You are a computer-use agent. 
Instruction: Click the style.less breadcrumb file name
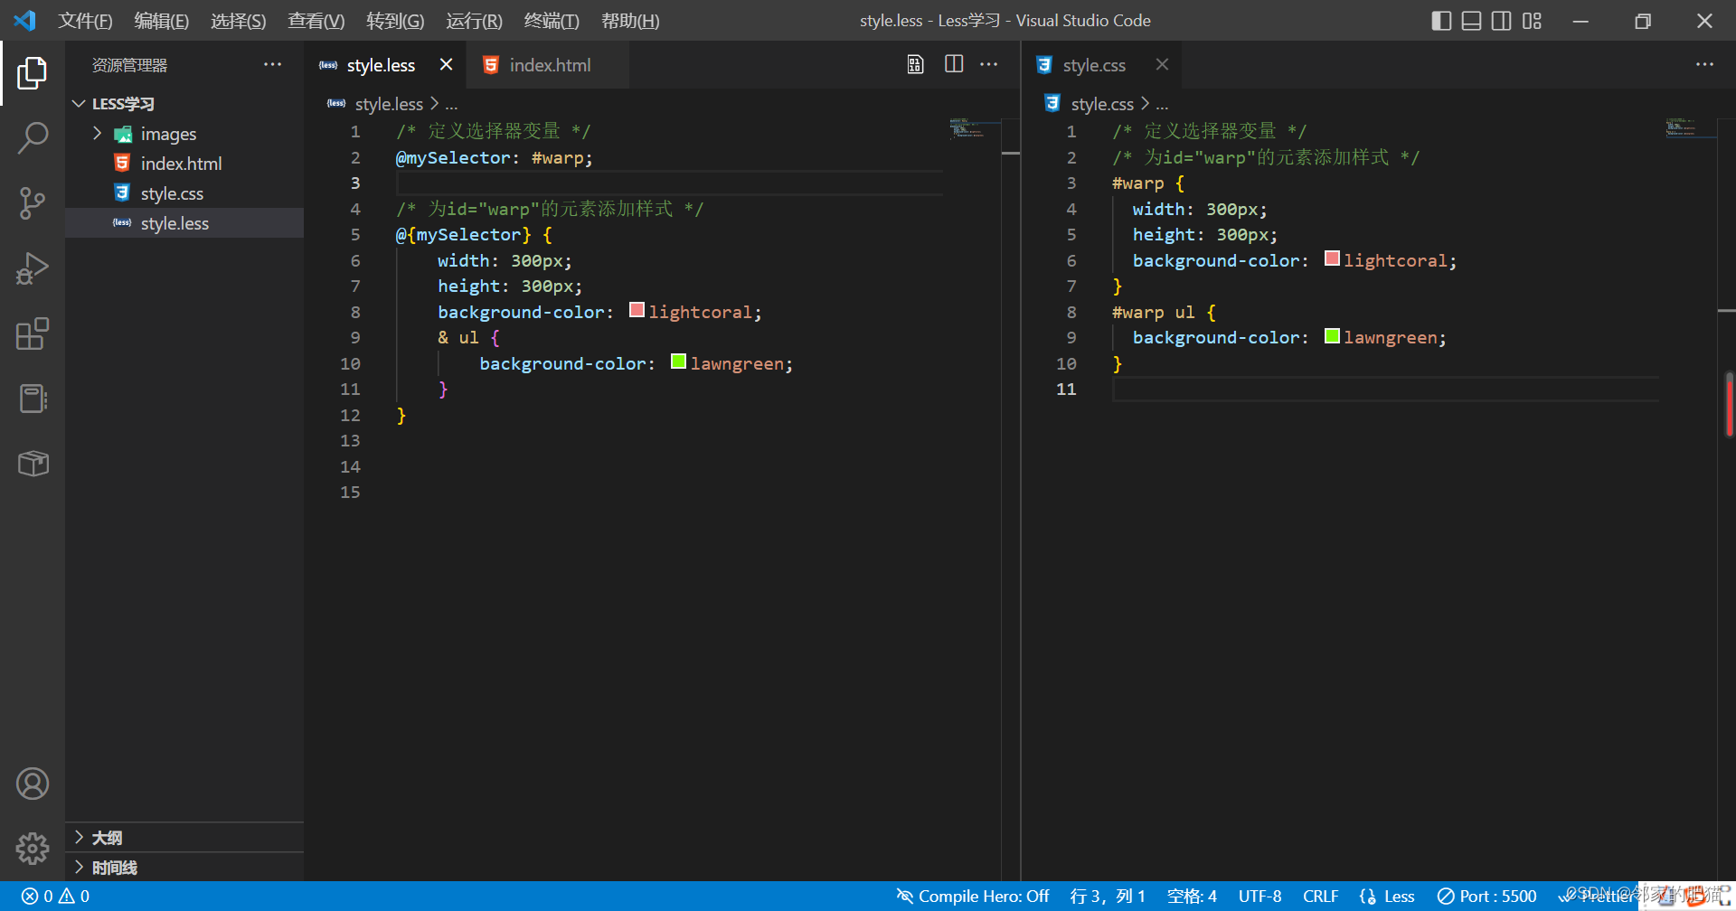coord(389,105)
